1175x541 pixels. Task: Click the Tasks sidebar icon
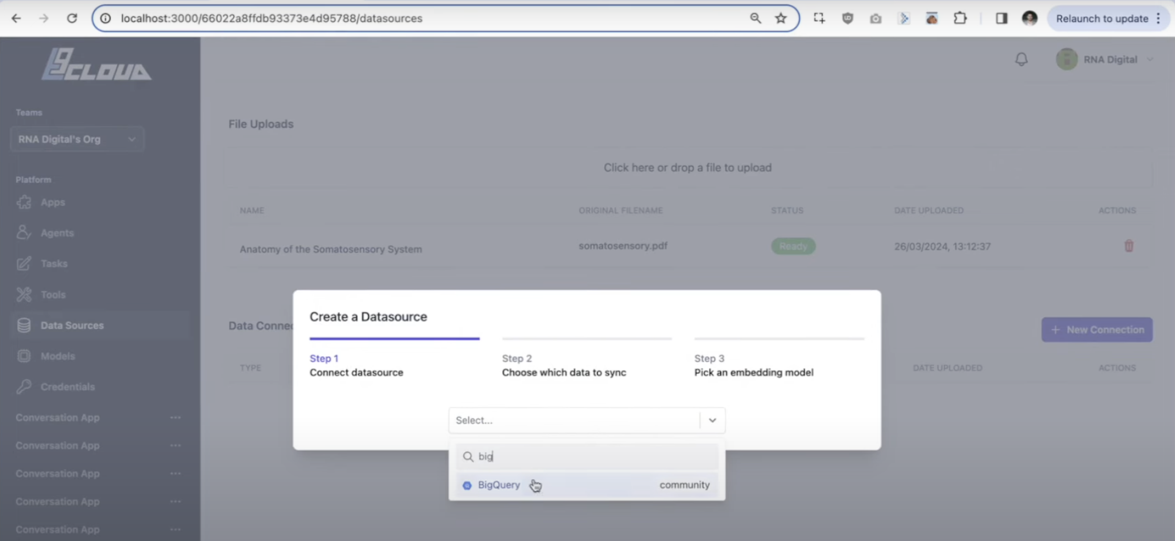pyautogui.click(x=24, y=263)
